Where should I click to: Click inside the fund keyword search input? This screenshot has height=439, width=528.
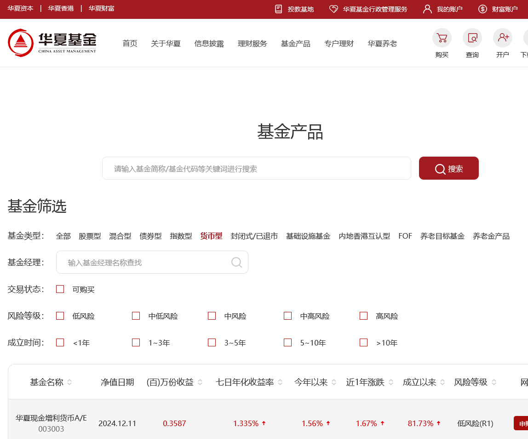point(256,168)
